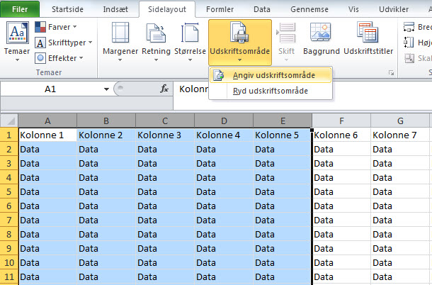
Task: Expand the Retning dropdown arrow
Action: click(156, 60)
